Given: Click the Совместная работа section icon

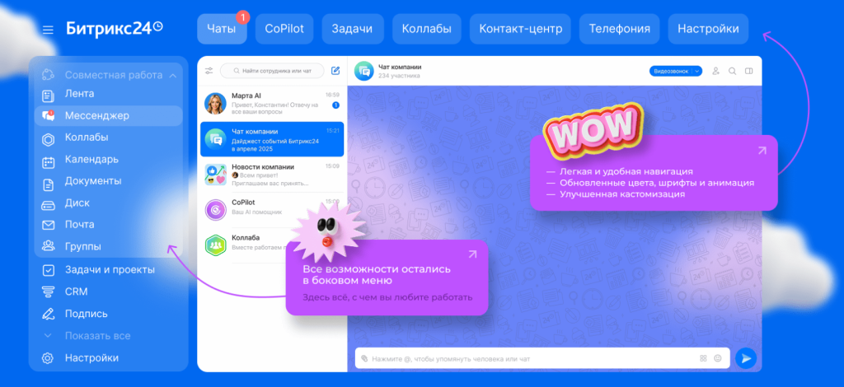Looking at the screenshot, I should coord(49,75).
